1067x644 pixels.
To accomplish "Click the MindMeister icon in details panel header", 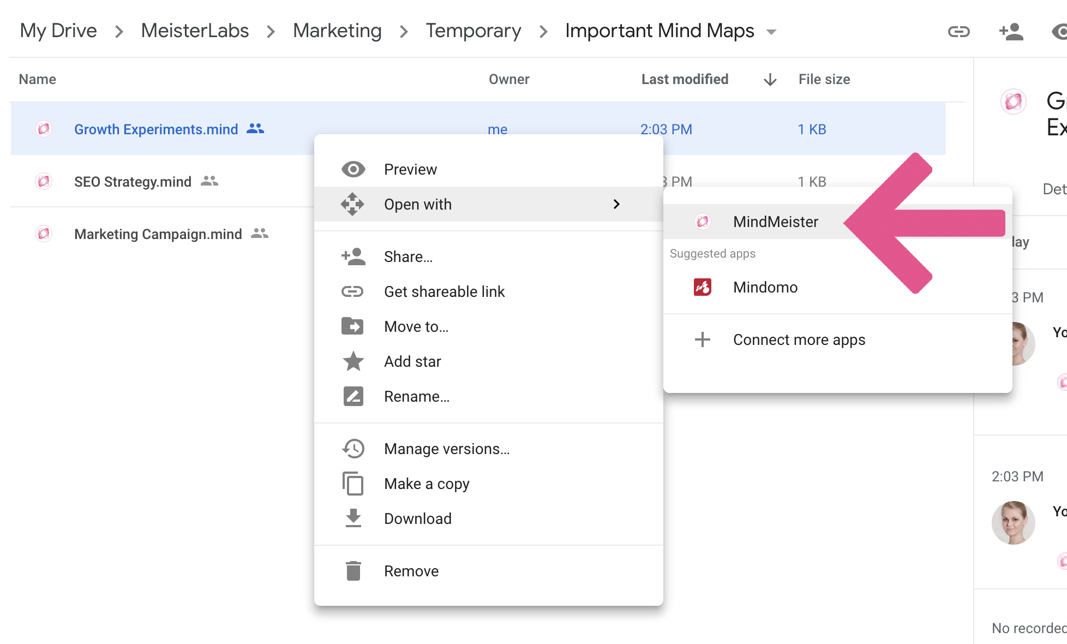I will pyautogui.click(x=1014, y=102).
